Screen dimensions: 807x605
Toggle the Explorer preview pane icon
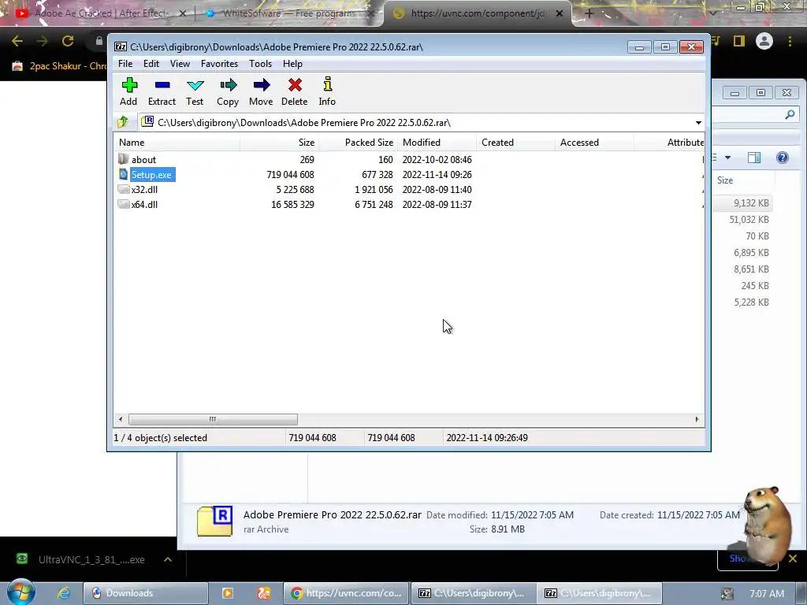[x=754, y=158]
